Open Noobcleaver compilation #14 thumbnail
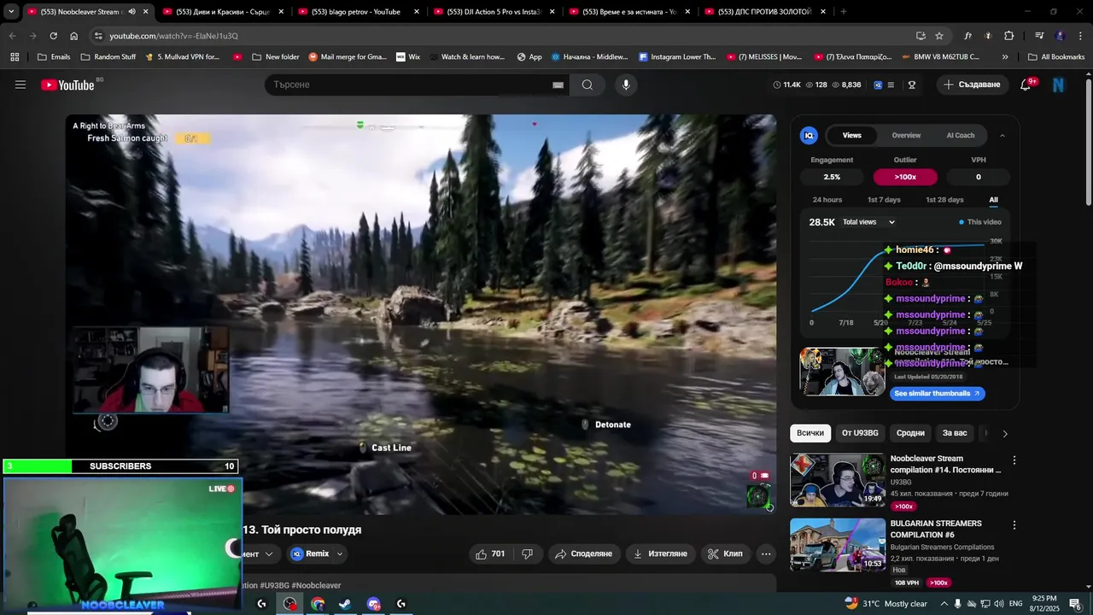1093x615 pixels. [x=838, y=480]
